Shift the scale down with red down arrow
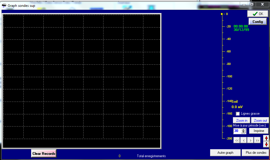270x160 pixels. pyautogui.click(x=266, y=144)
